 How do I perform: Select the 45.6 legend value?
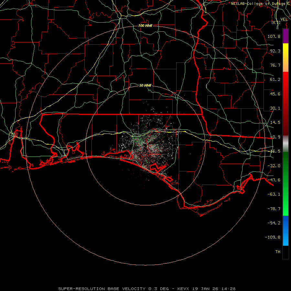pos(275,94)
